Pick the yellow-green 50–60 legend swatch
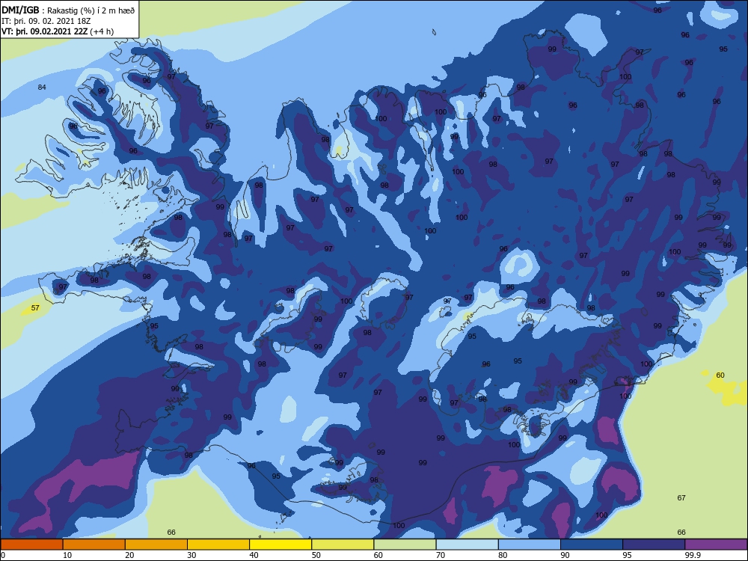Image resolution: width=748 pixels, height=561 pixels. pyautogui.click(x=343, y=545)
